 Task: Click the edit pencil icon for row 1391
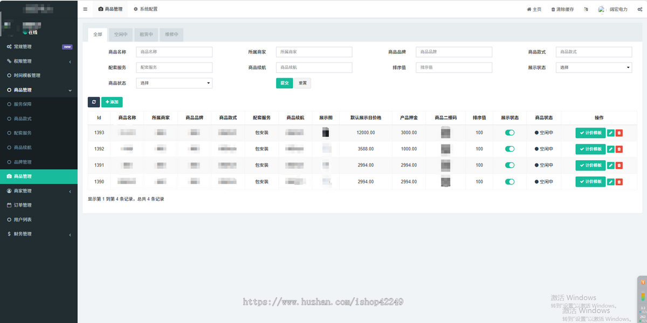pos(610,166)
